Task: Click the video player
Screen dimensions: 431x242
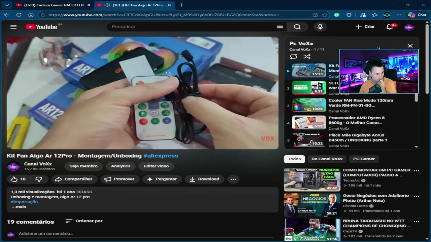Action: (x=142, y=93)
